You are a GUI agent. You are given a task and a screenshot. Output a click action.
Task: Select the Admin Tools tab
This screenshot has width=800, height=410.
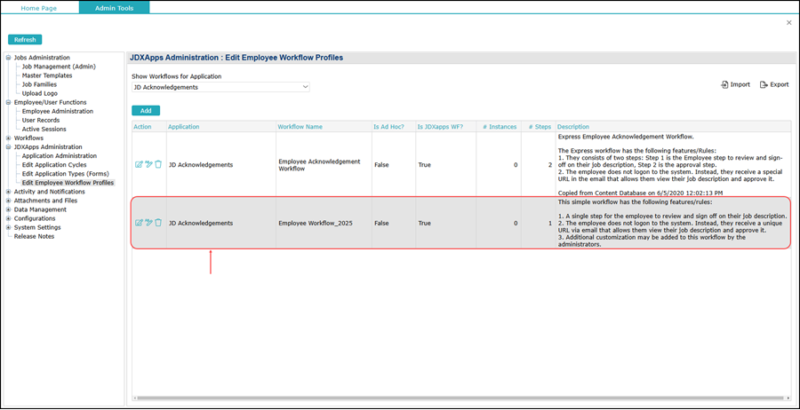114,7
